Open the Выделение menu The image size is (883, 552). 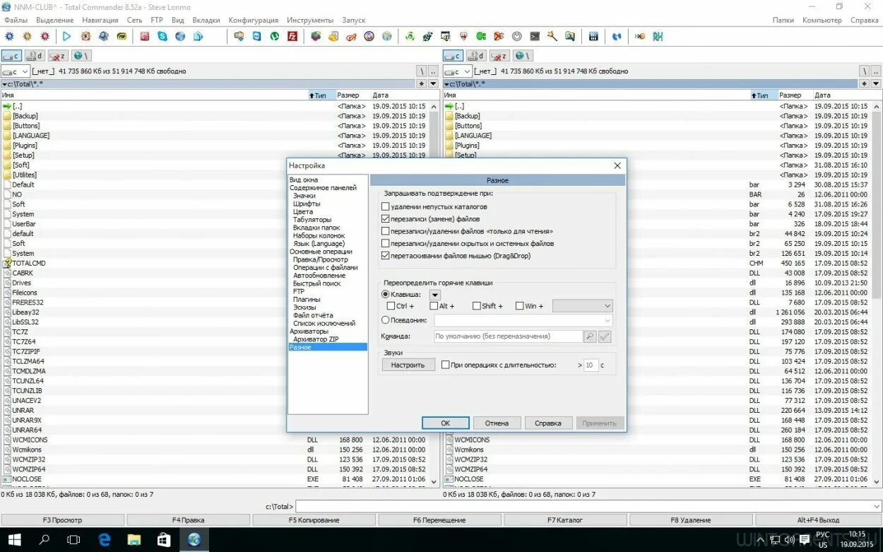point(54,20)
